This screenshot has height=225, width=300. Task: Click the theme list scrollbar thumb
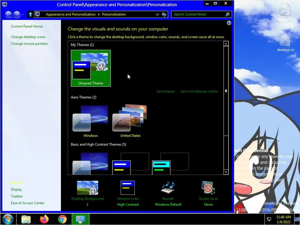point(226,91)
